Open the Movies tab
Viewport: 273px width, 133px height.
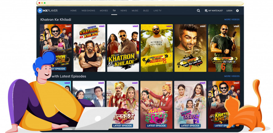coord(104,11)
